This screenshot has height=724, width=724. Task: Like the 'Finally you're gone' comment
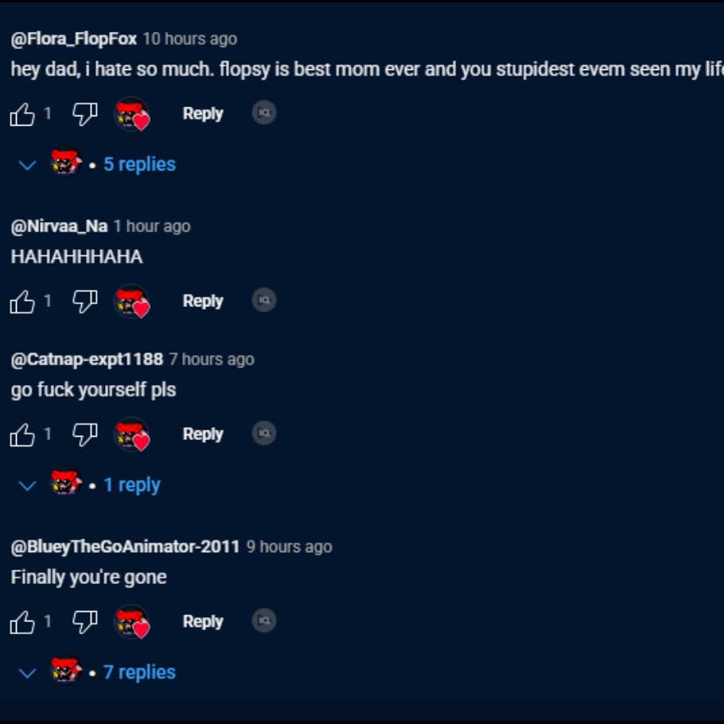[22, 622]
